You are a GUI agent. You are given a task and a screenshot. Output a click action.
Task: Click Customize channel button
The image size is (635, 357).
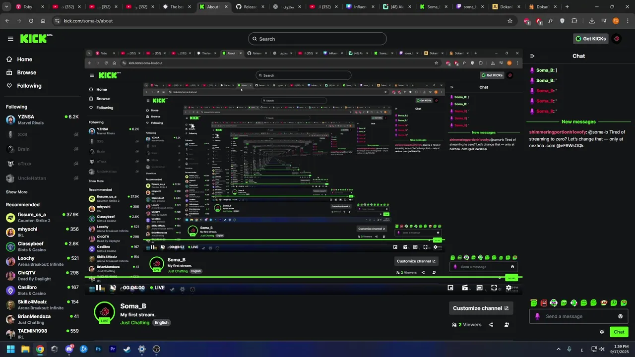481,308
